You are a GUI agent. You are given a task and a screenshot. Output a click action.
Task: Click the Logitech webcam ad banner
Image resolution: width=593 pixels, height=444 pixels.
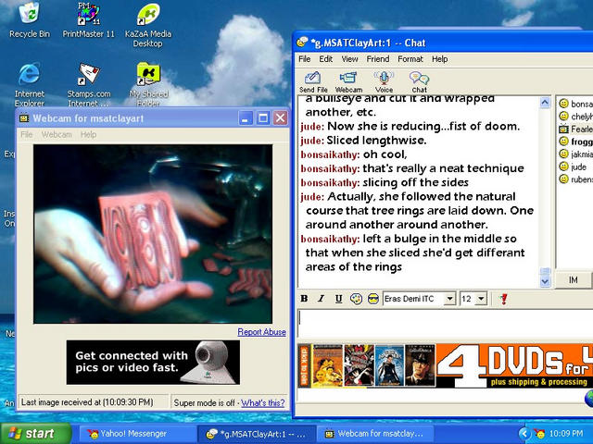click(x=153, y=363)
